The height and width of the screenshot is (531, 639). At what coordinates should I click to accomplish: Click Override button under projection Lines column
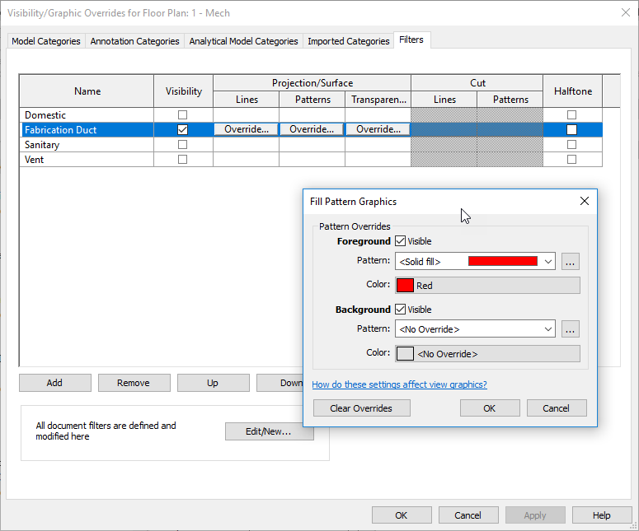point(246,130)
